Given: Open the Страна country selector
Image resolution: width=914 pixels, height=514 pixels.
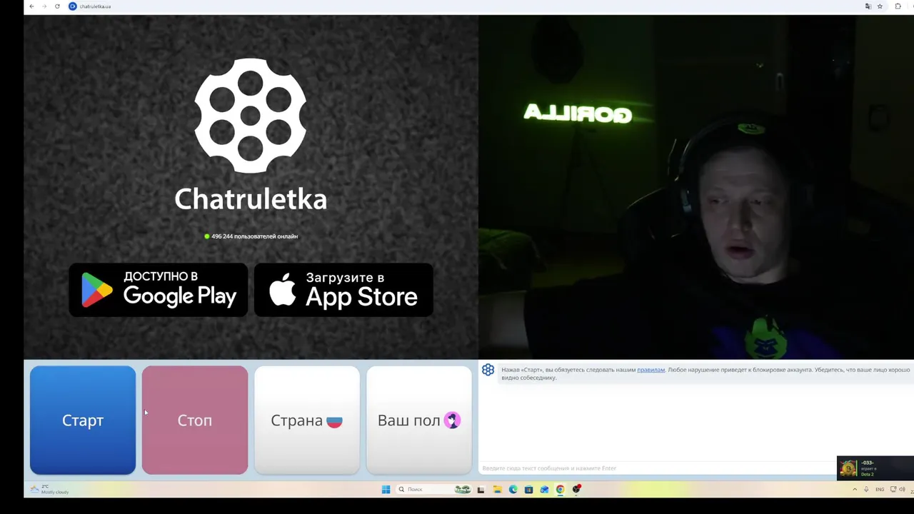Looking at the screenshot, I should pyautogui.click(x=307, y=420).
